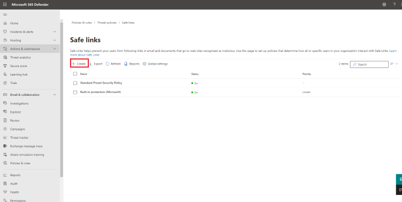Click Export in the toolbar

[x=96, y=64]
